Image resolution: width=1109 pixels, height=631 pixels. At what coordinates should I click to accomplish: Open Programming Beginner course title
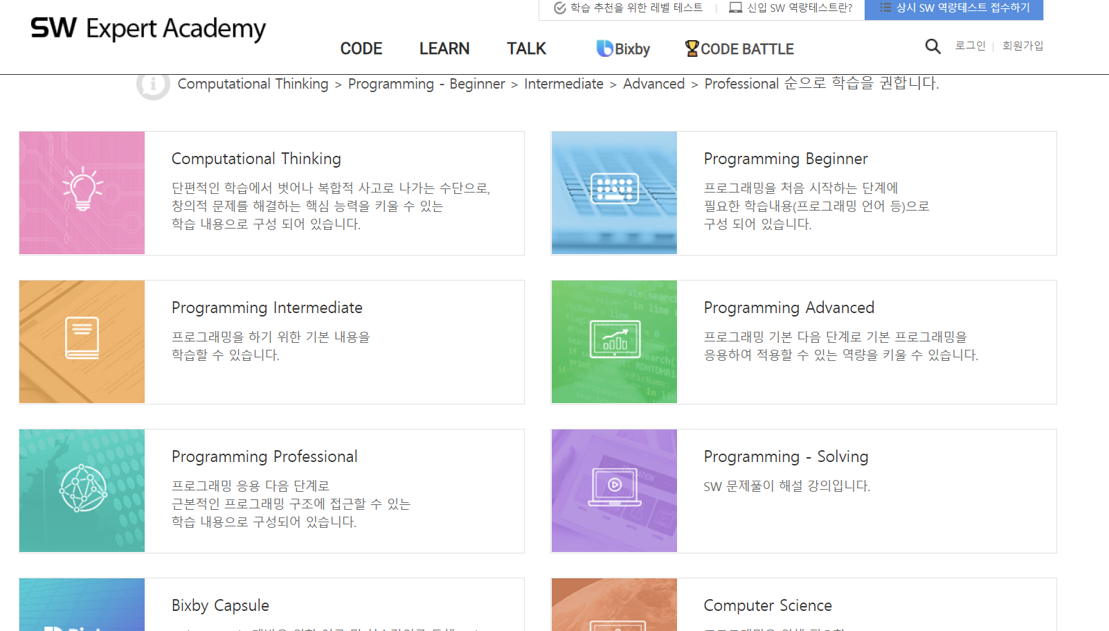pyautogui.click(x=786, y=159)
